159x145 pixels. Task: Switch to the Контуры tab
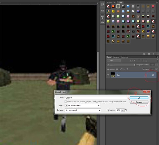coord(125,57)
